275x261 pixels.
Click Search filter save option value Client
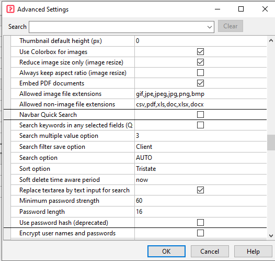coord(144,147)
